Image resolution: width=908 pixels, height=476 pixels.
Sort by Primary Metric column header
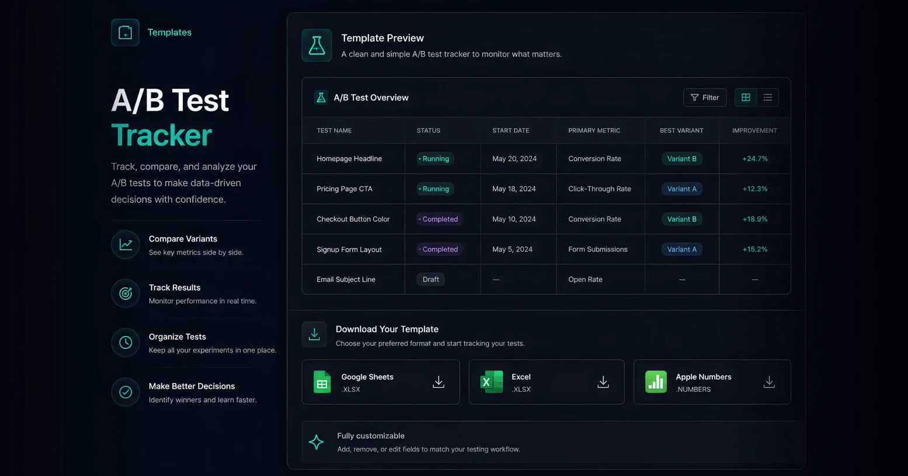[594, 131]
